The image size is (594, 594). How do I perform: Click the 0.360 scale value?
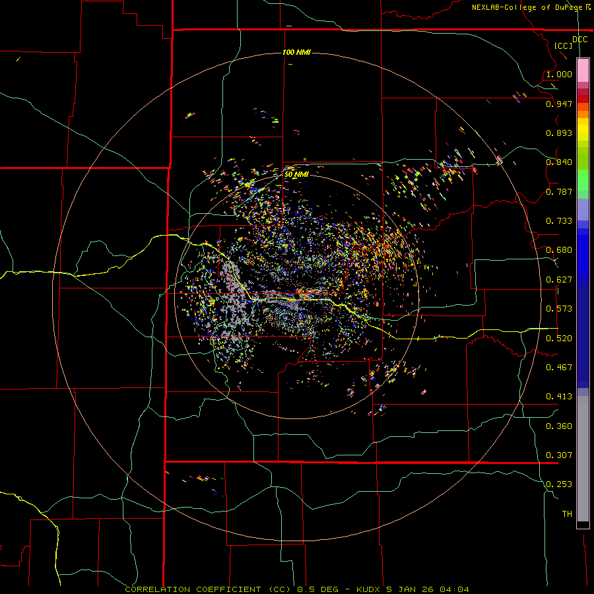pos(559,426)
